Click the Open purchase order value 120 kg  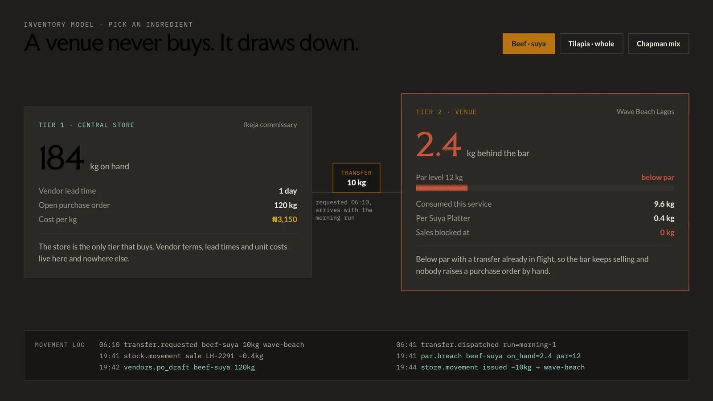coord(285,205)
